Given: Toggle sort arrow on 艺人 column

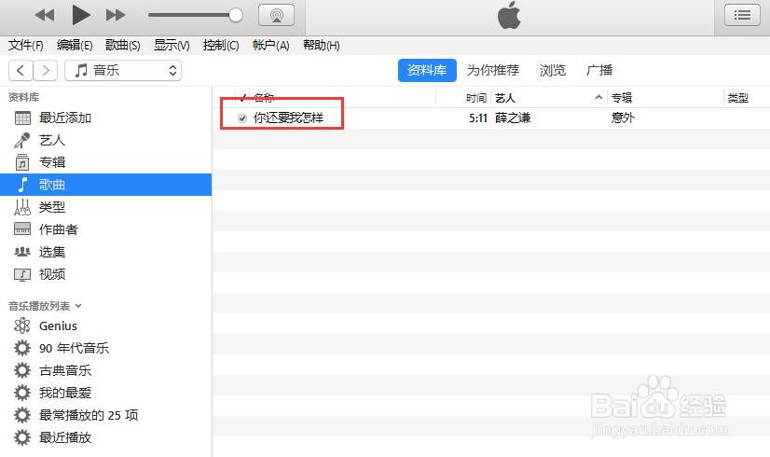Looking at the screenshot, I should 598,97.
